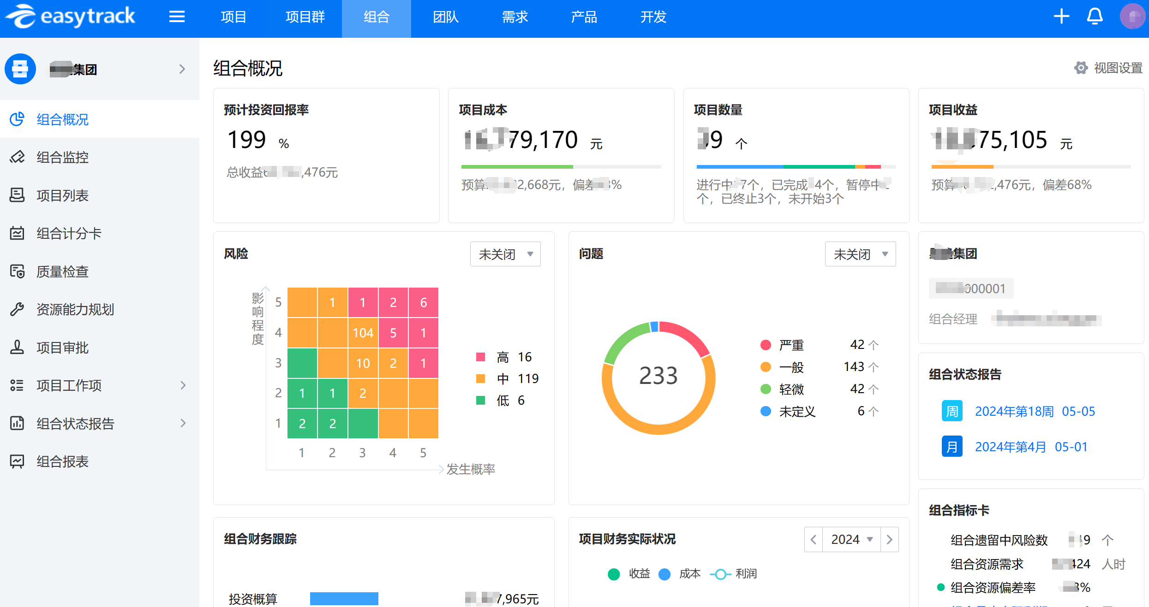Screen dimensions: 1149x607
Task: Toggle 收益 legend series
Action: pos(629,574)
